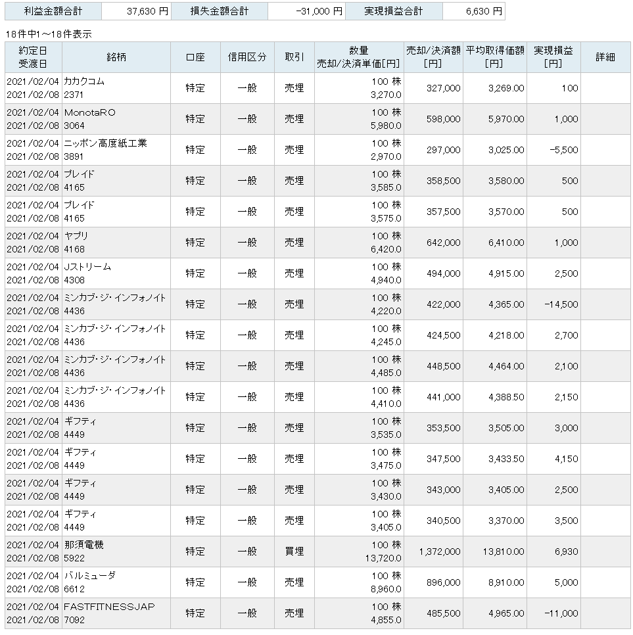Click the 8,910.00 average acquisition price
The height and width of the screenshot is (635, 633).
(x=506, y=582)
